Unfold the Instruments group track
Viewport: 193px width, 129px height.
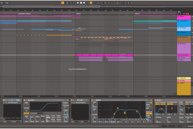(x=178, y=21)
